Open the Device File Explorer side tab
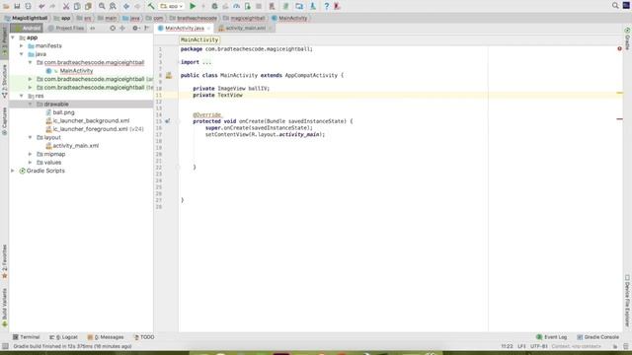 point(627,301)
